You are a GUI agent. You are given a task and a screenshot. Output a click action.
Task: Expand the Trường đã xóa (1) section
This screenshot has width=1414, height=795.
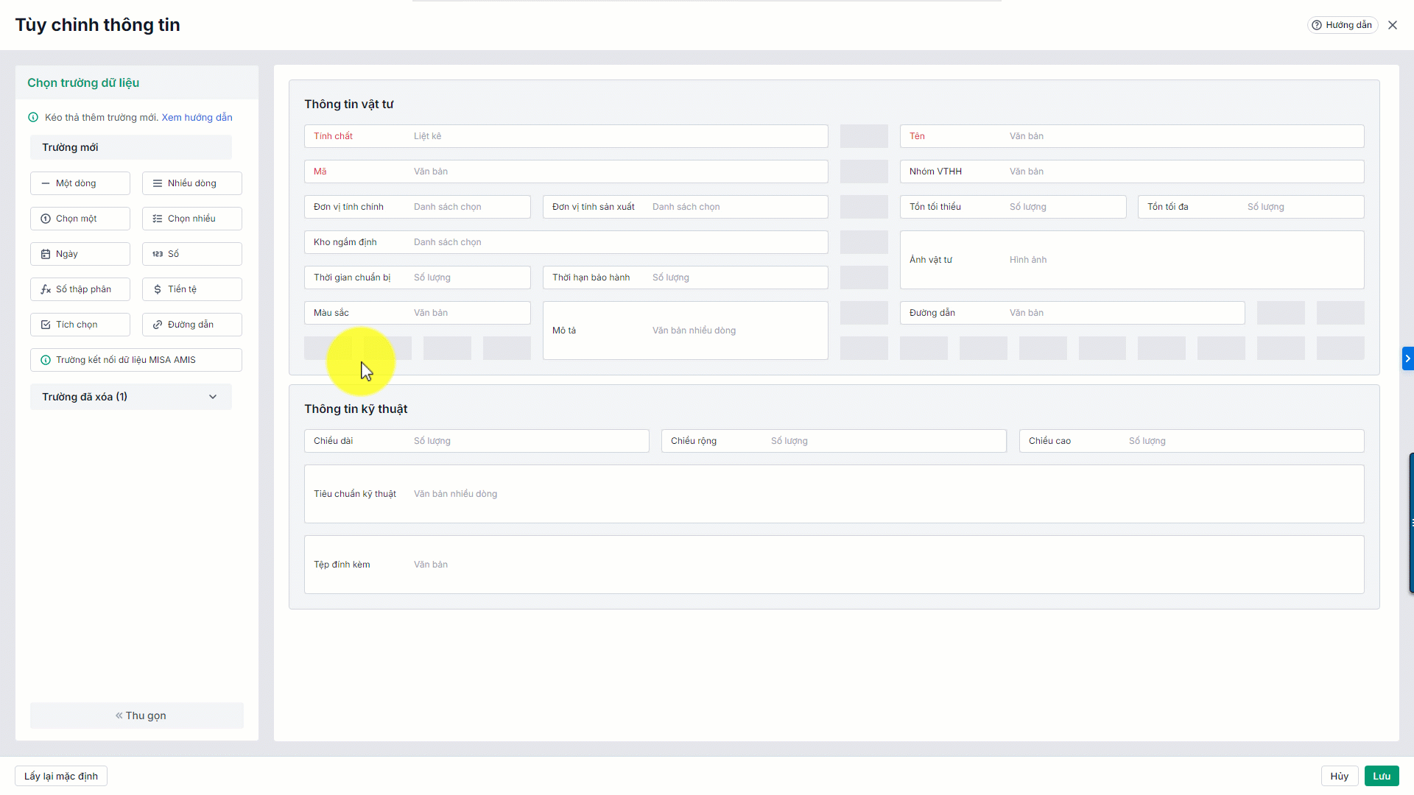point(213,397)
